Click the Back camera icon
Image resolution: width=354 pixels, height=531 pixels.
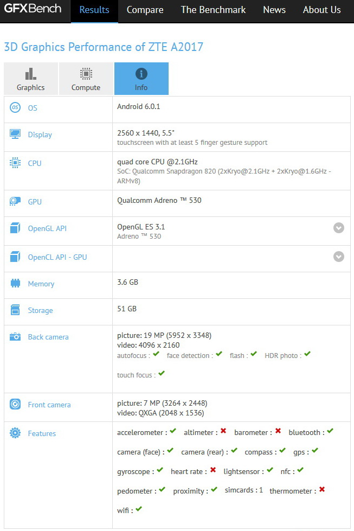(x=15, y=337)
